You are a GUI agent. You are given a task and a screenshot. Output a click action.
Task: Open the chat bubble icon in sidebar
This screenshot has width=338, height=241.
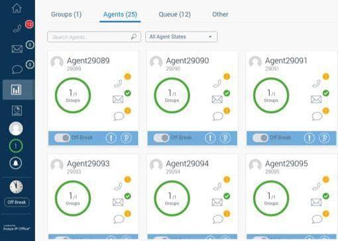point(17,70)
